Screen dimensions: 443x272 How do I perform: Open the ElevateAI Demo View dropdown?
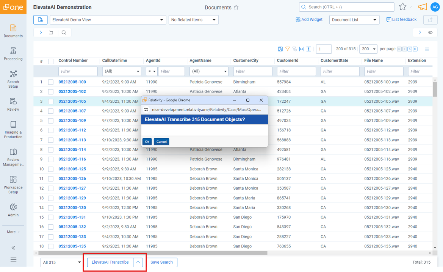pyautogui.click(x=108, y=20)
